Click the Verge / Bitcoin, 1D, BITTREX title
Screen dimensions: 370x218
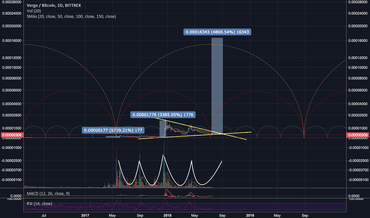(x=54, y=6)
